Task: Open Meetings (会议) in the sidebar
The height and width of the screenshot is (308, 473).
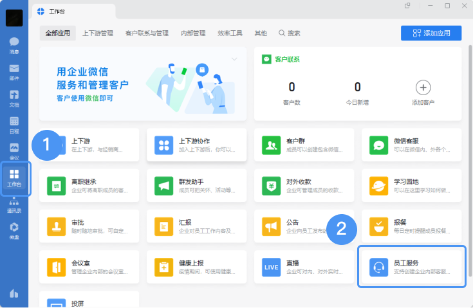Action: click(x=14, y=152)
